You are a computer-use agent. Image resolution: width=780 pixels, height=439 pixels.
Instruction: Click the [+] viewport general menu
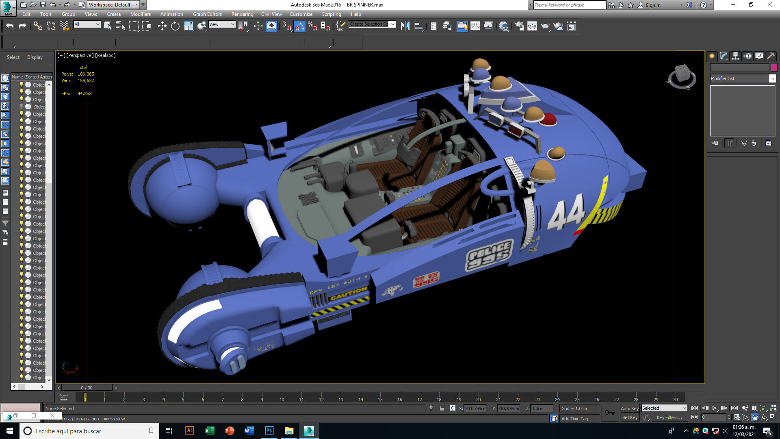tap(61, 55)
